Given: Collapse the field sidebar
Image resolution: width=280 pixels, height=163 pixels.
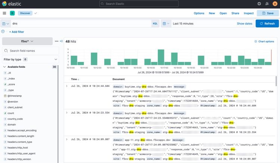Looking at the screenshot, I should coord(61,41).
